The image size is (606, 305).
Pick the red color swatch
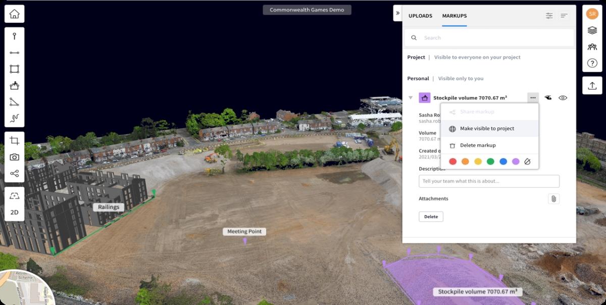click(x=452, y=162)
